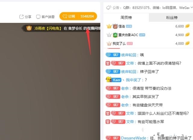The height and width of the screenshot is (140, 193).
Task: Click the subscriber count 5548204
Action: [87, 17]
